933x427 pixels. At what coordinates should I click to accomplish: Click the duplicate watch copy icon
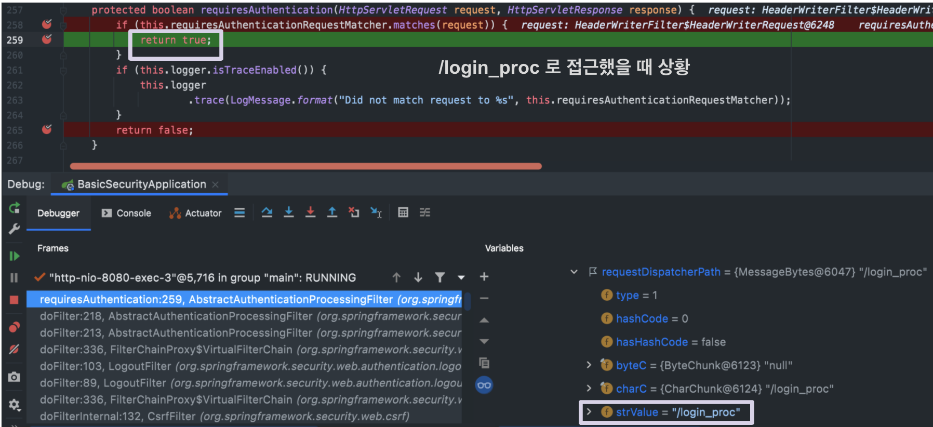pyautogui.click(x=484, y=363)
